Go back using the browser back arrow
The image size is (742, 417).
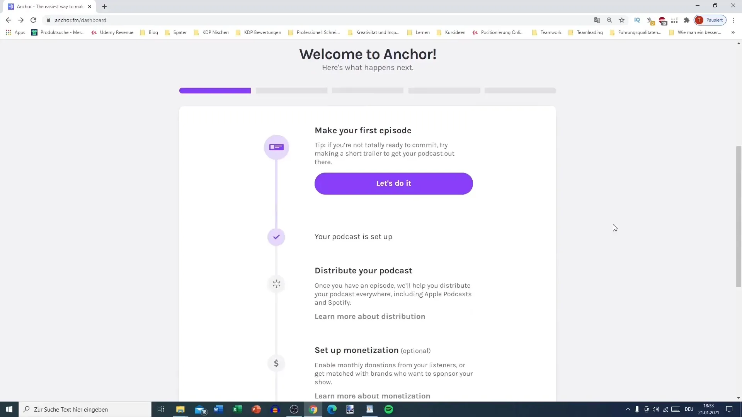pos(9,20)
